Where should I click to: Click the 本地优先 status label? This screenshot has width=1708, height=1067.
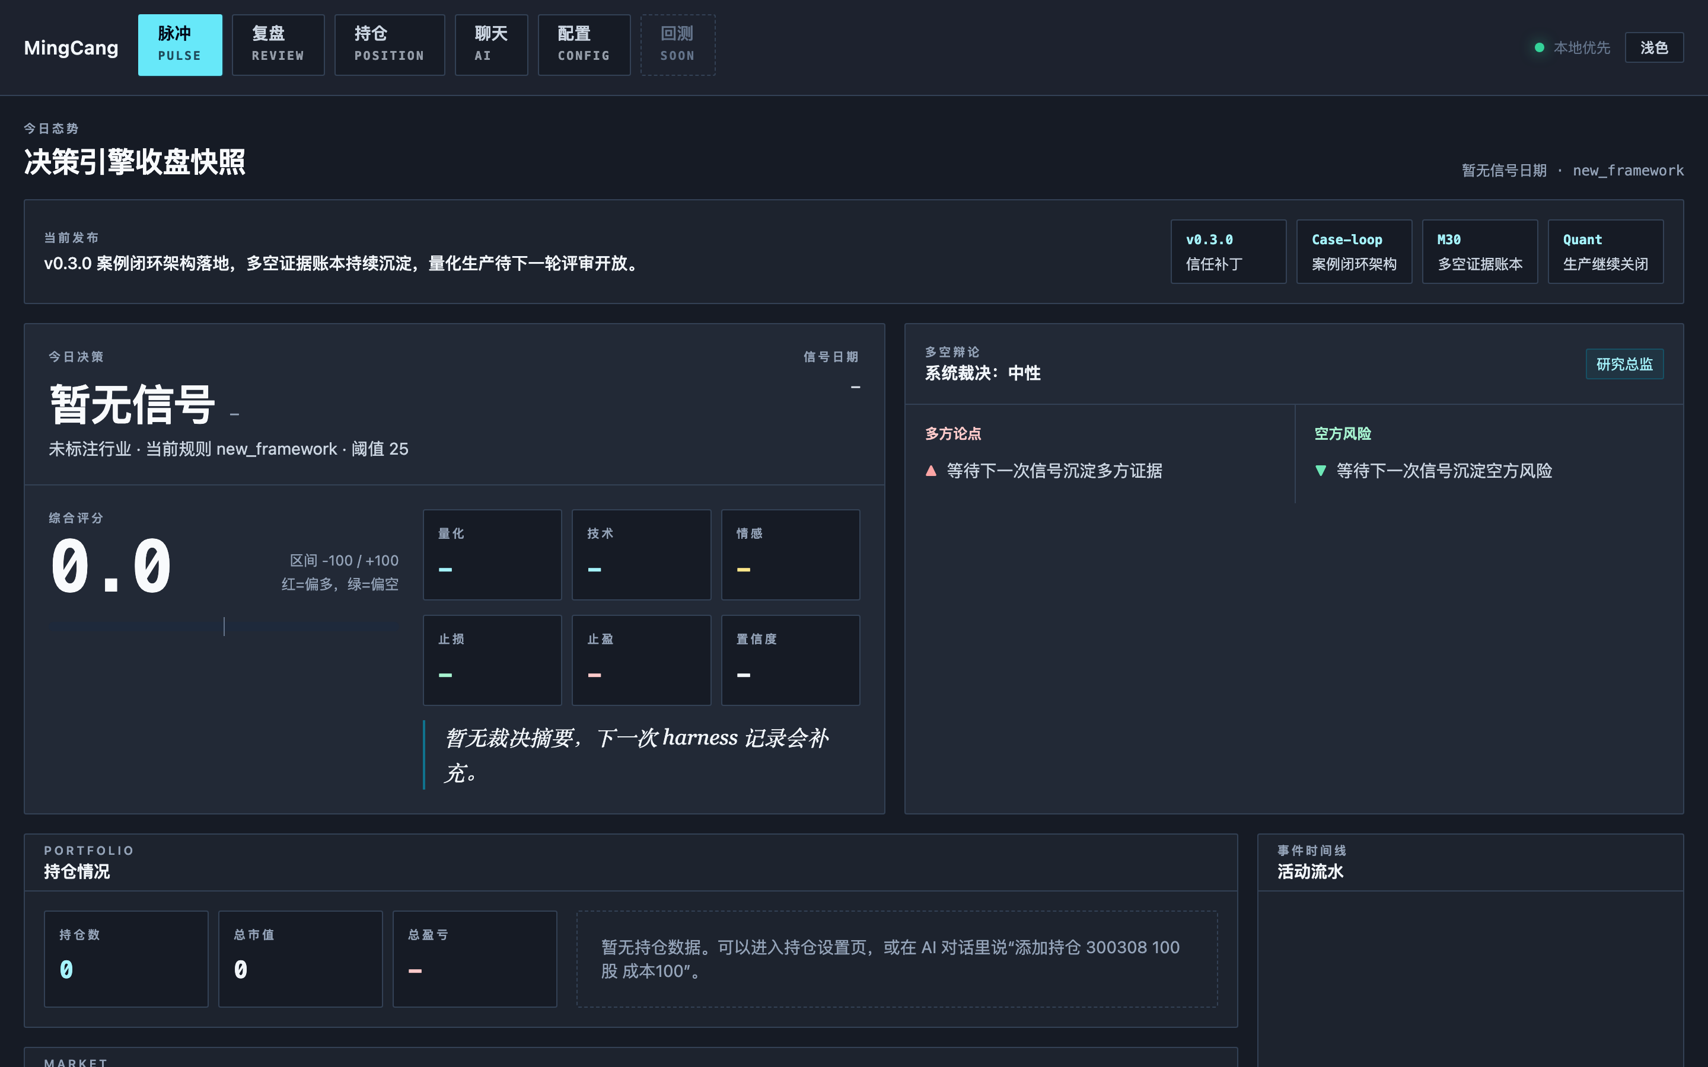[1582, 47]
